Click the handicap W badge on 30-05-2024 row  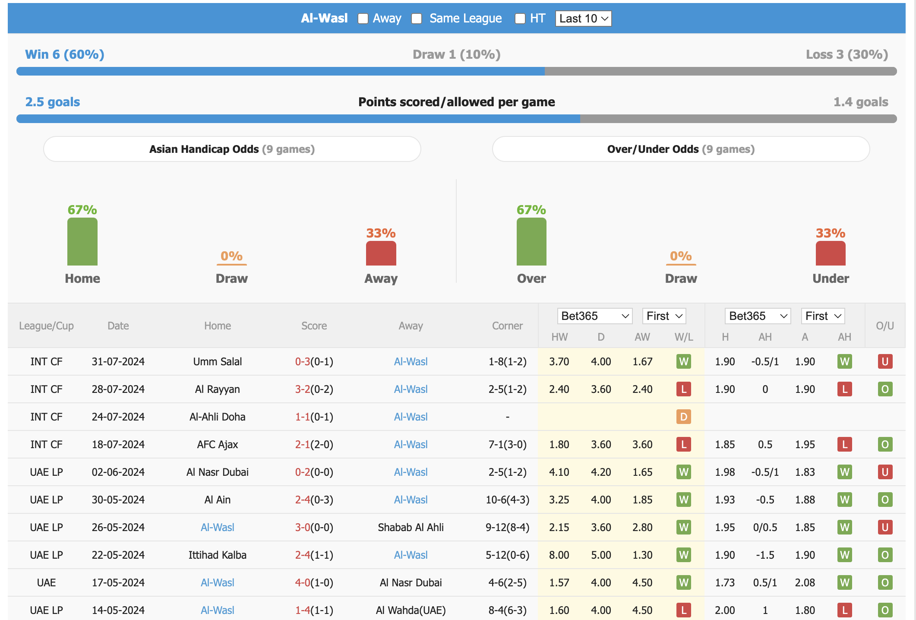pyautogui.click(x=845, y=500)
